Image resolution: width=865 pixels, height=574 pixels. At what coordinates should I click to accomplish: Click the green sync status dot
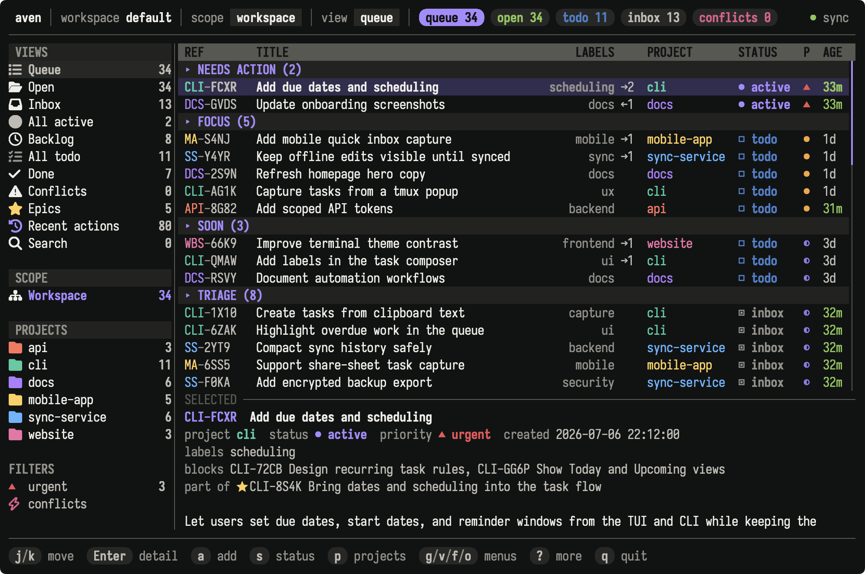(813, 18)
